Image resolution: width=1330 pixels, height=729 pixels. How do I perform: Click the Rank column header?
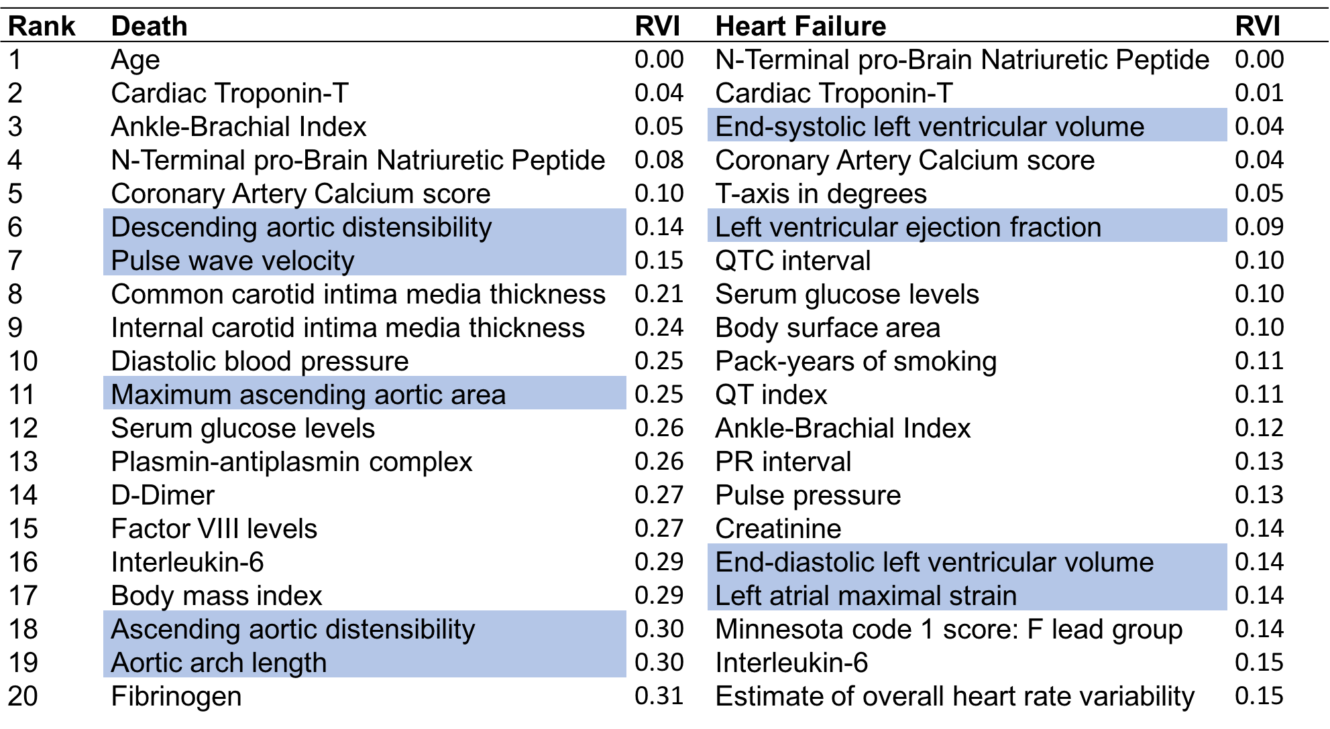pyautogui.click(x=42, y=26)
